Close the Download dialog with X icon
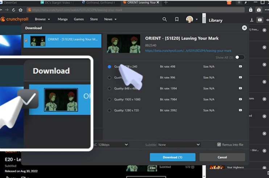 [244, 28]
